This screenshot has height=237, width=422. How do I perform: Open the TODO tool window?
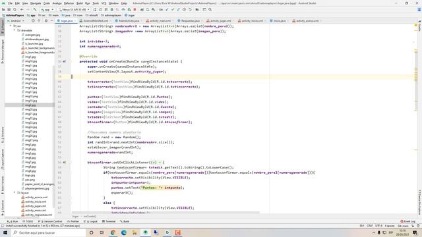point(28,221)
